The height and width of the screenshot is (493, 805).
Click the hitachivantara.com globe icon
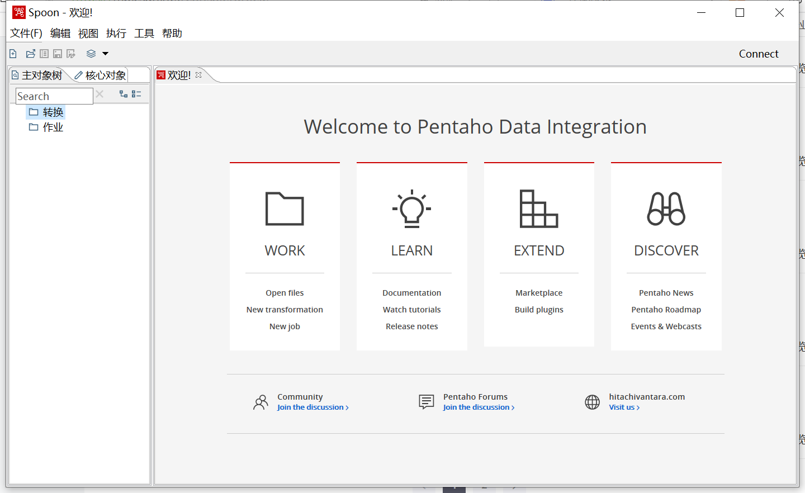(593, 402)
